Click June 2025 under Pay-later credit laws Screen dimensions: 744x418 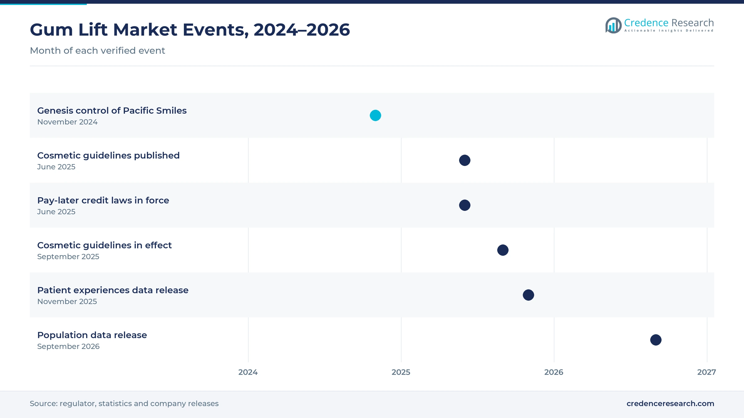[x=56, y=212]
